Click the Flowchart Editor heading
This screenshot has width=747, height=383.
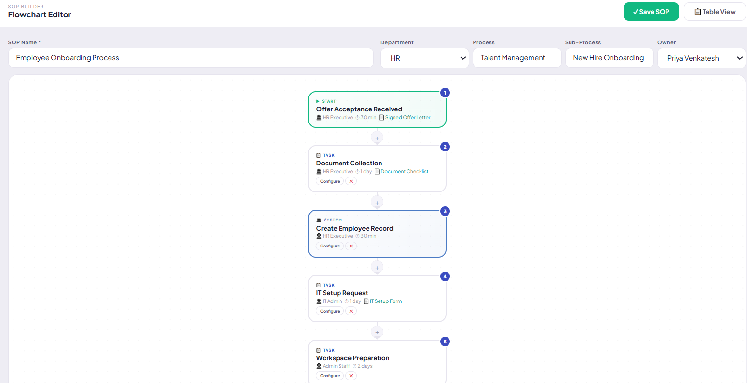(x=40, y=15)
